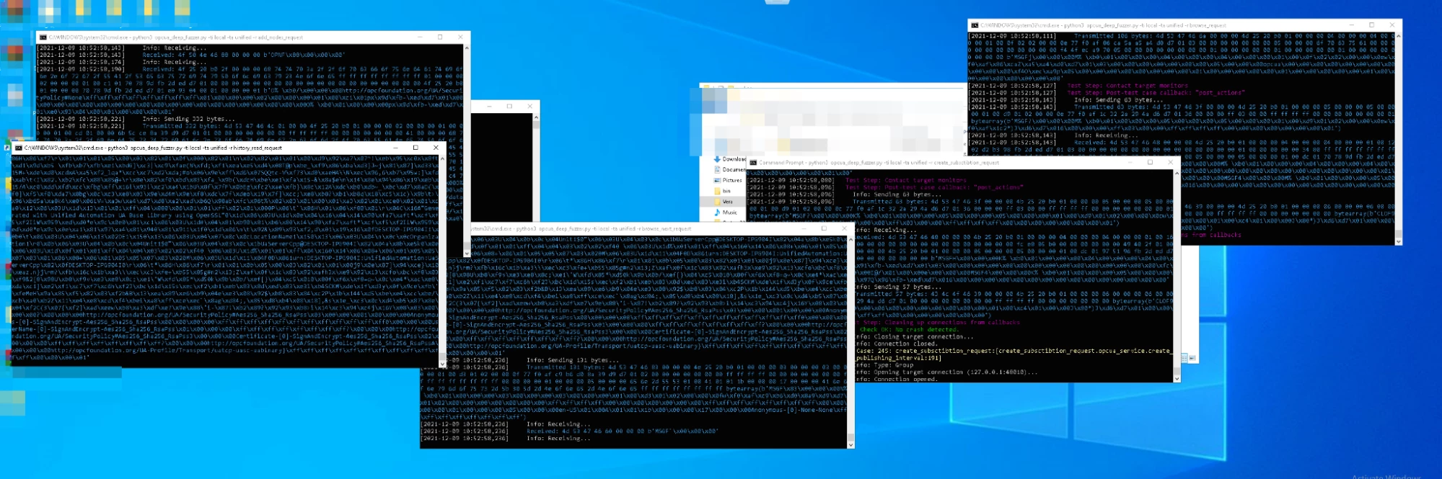
Task: Close the browse_next_request cmd window
Action: click(x=844, y=228)
